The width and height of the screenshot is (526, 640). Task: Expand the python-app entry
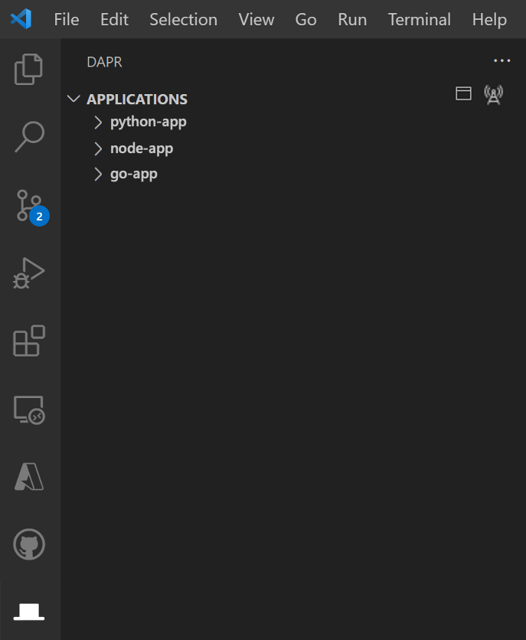pyautogui.click(x=98, y=122)
